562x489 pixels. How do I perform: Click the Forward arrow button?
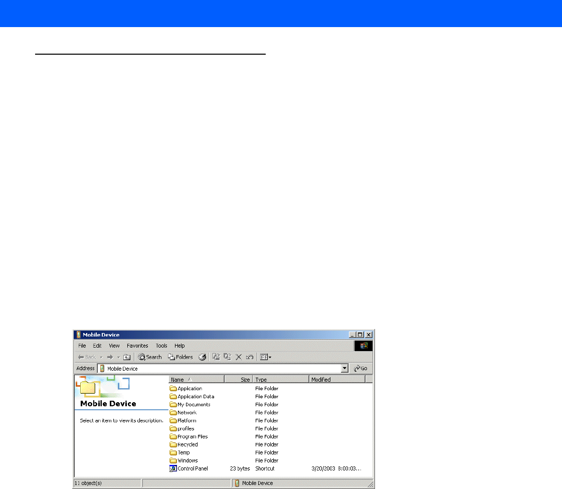pyautogui.click(x=110, y=357)
